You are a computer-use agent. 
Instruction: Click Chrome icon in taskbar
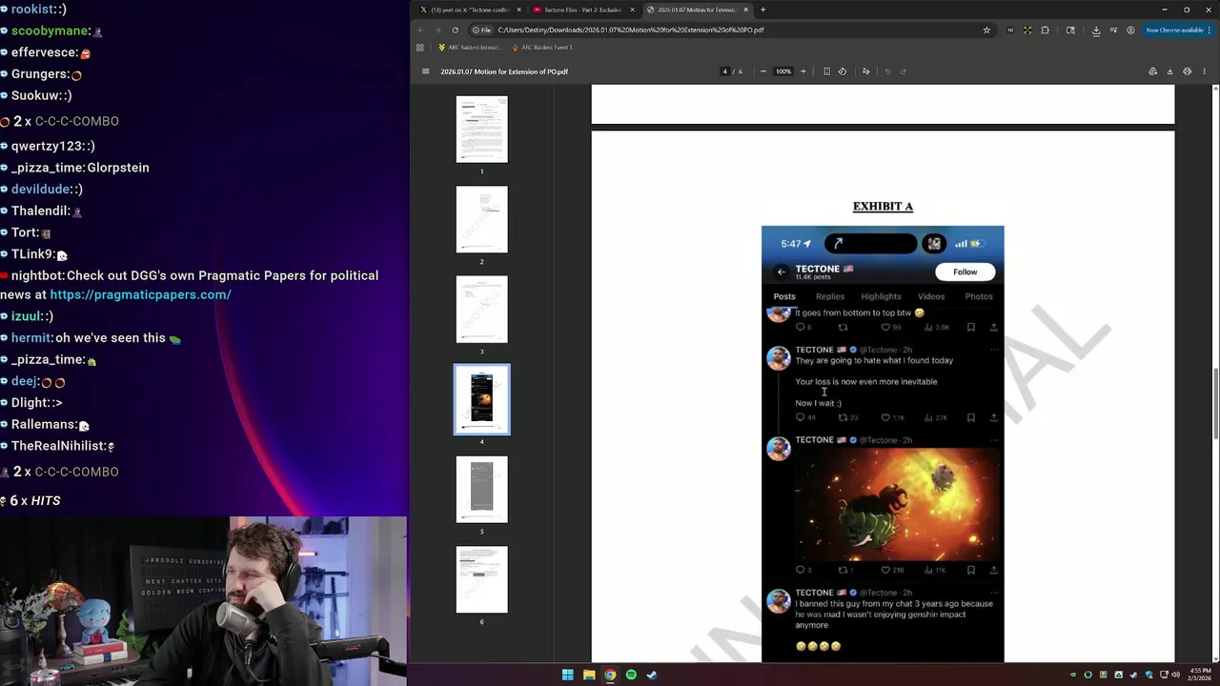tap(610, 675)
